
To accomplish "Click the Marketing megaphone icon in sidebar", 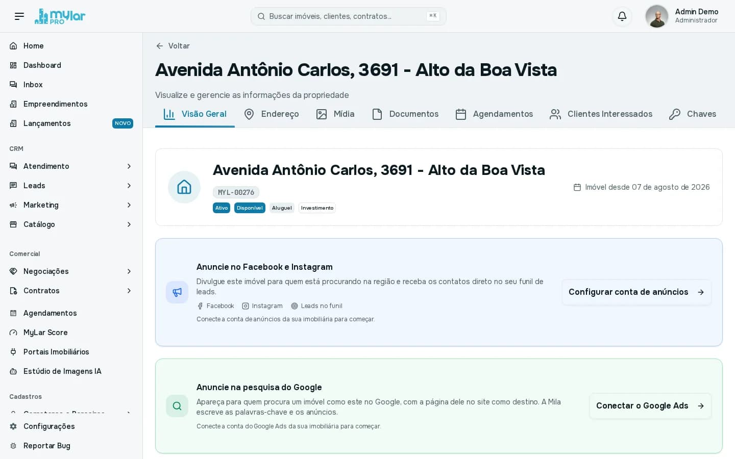I will [14, 205].
